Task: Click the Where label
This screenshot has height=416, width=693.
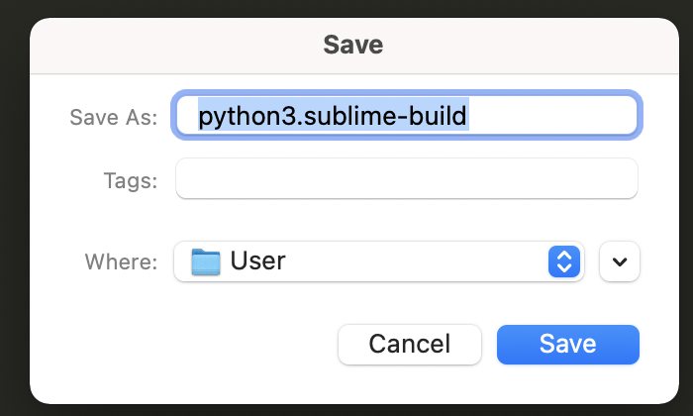Action: [121, 262]
